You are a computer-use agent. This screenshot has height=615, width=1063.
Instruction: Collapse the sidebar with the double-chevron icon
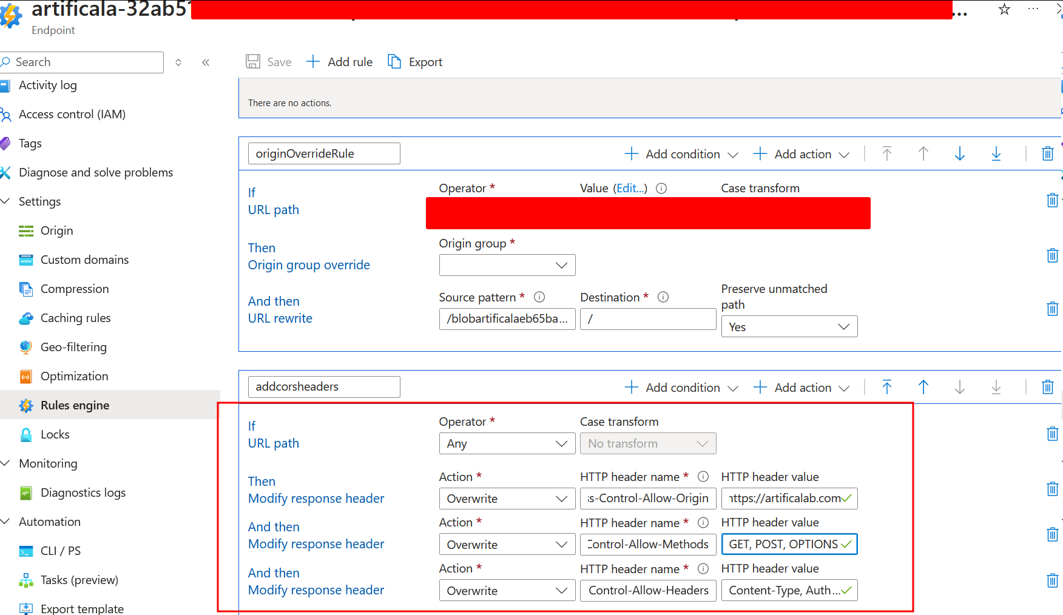[x=206, y=62]
